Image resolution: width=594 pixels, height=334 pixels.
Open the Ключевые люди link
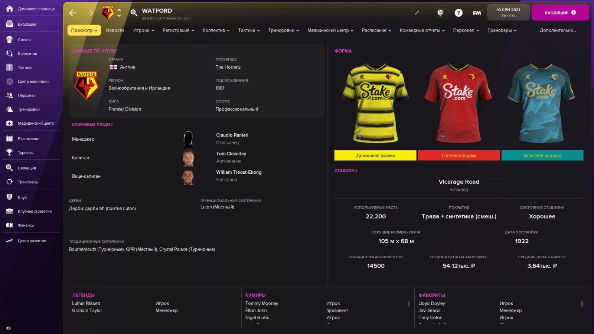point(92,125)
